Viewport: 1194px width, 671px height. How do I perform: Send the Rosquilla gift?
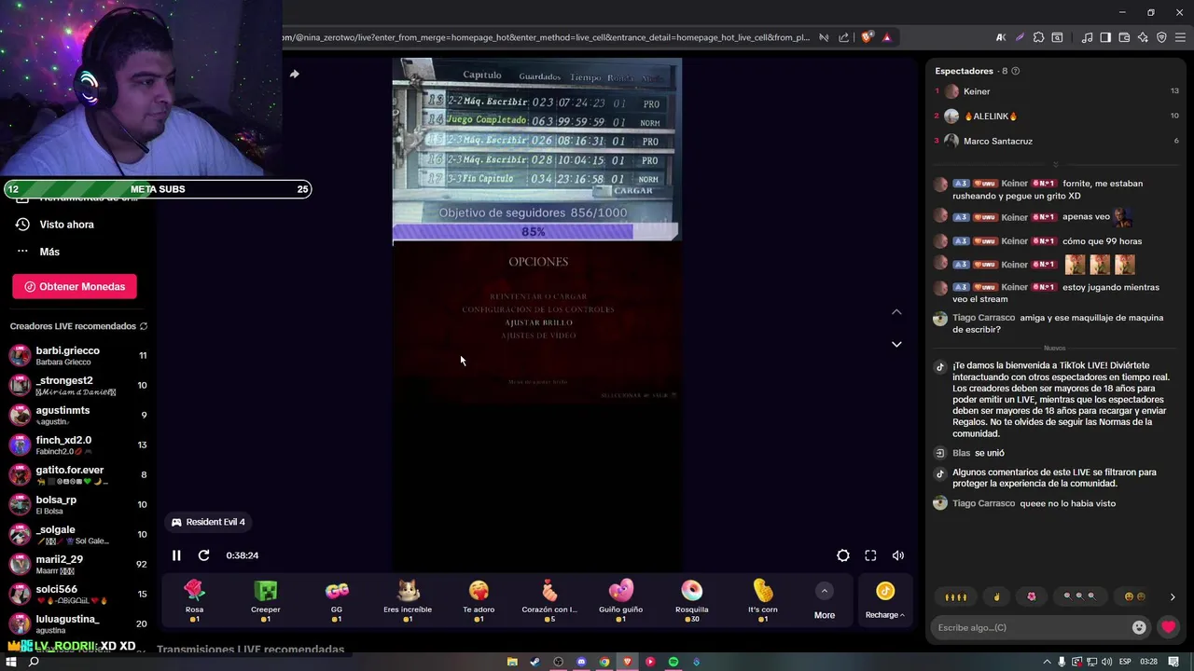[x=691, y=600]
